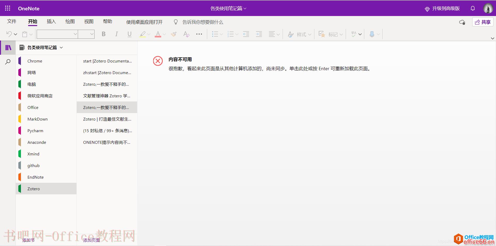Viewport: 496px width, 246px height.
Task: Click the Decrease Indent icon
Action: click(x=246, y=34)
